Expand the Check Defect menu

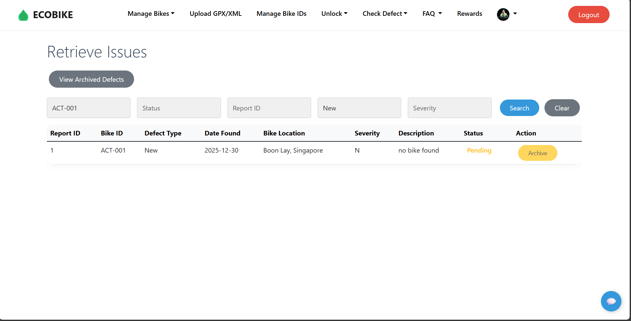point(385,14)
